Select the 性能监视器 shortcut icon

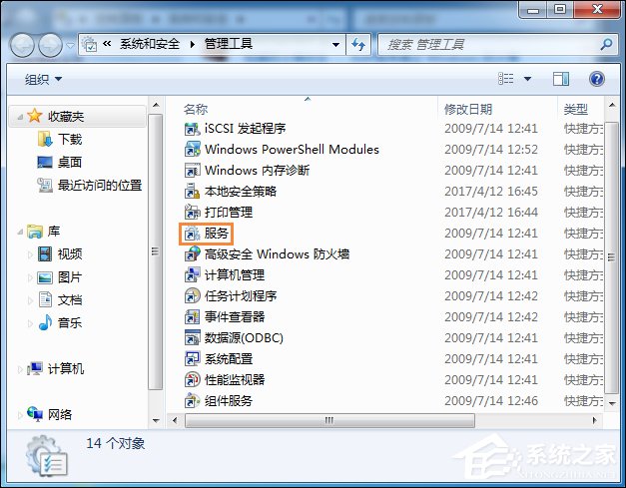click(192, 379)
